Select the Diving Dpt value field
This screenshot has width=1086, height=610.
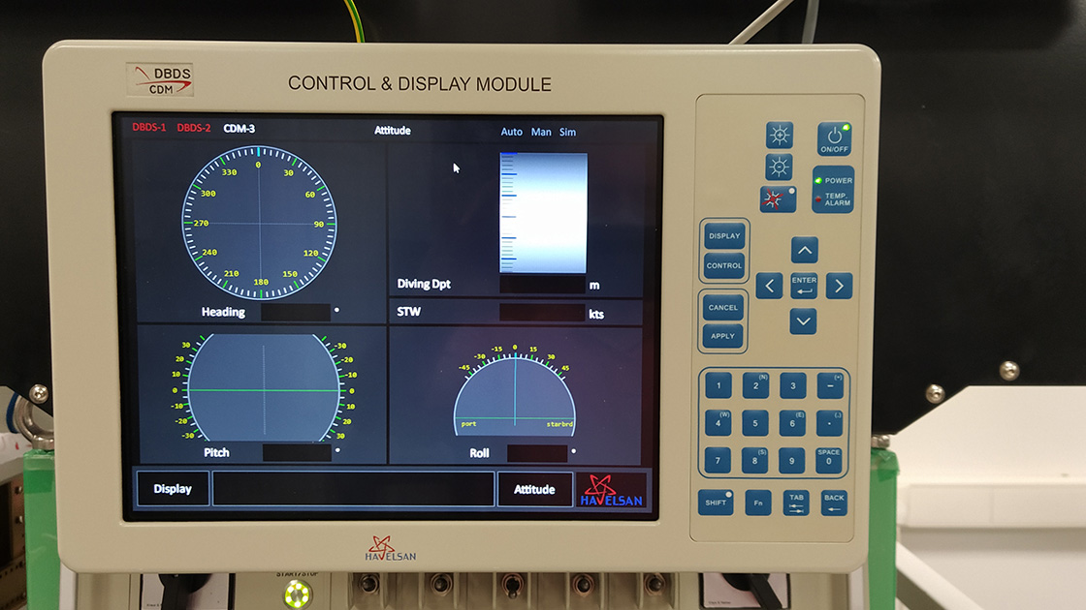pyautogui.click(x=542, y=285)
